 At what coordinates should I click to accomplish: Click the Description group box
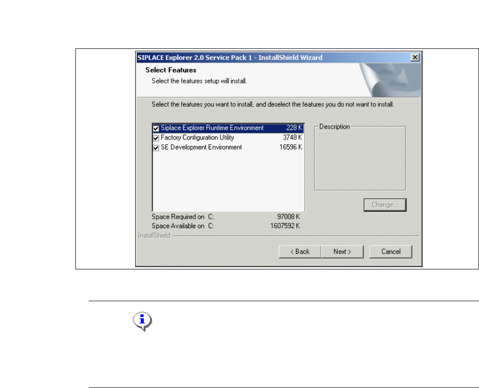click(x=360, y=157)
